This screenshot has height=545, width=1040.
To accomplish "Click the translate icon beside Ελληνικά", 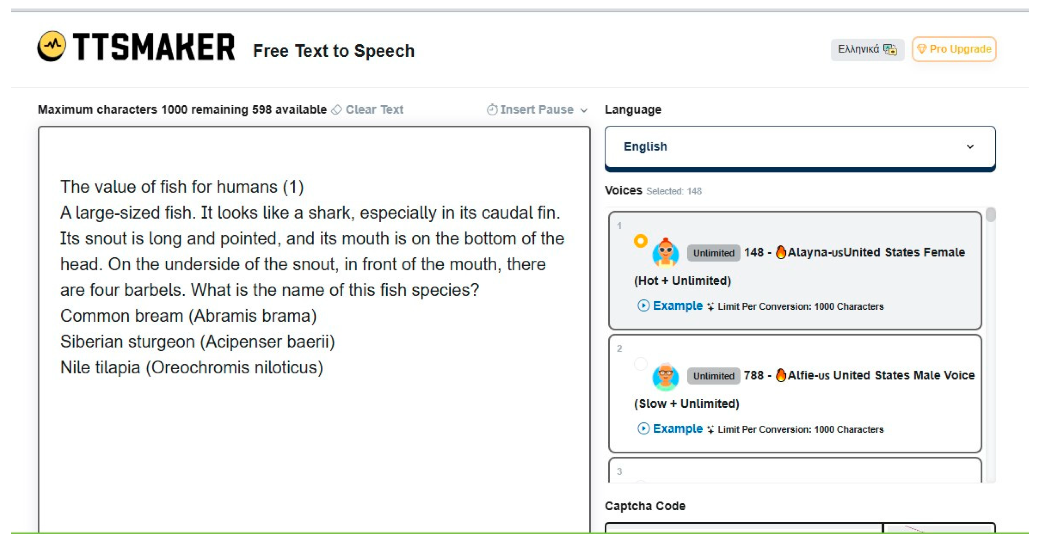I will point(890,49).
